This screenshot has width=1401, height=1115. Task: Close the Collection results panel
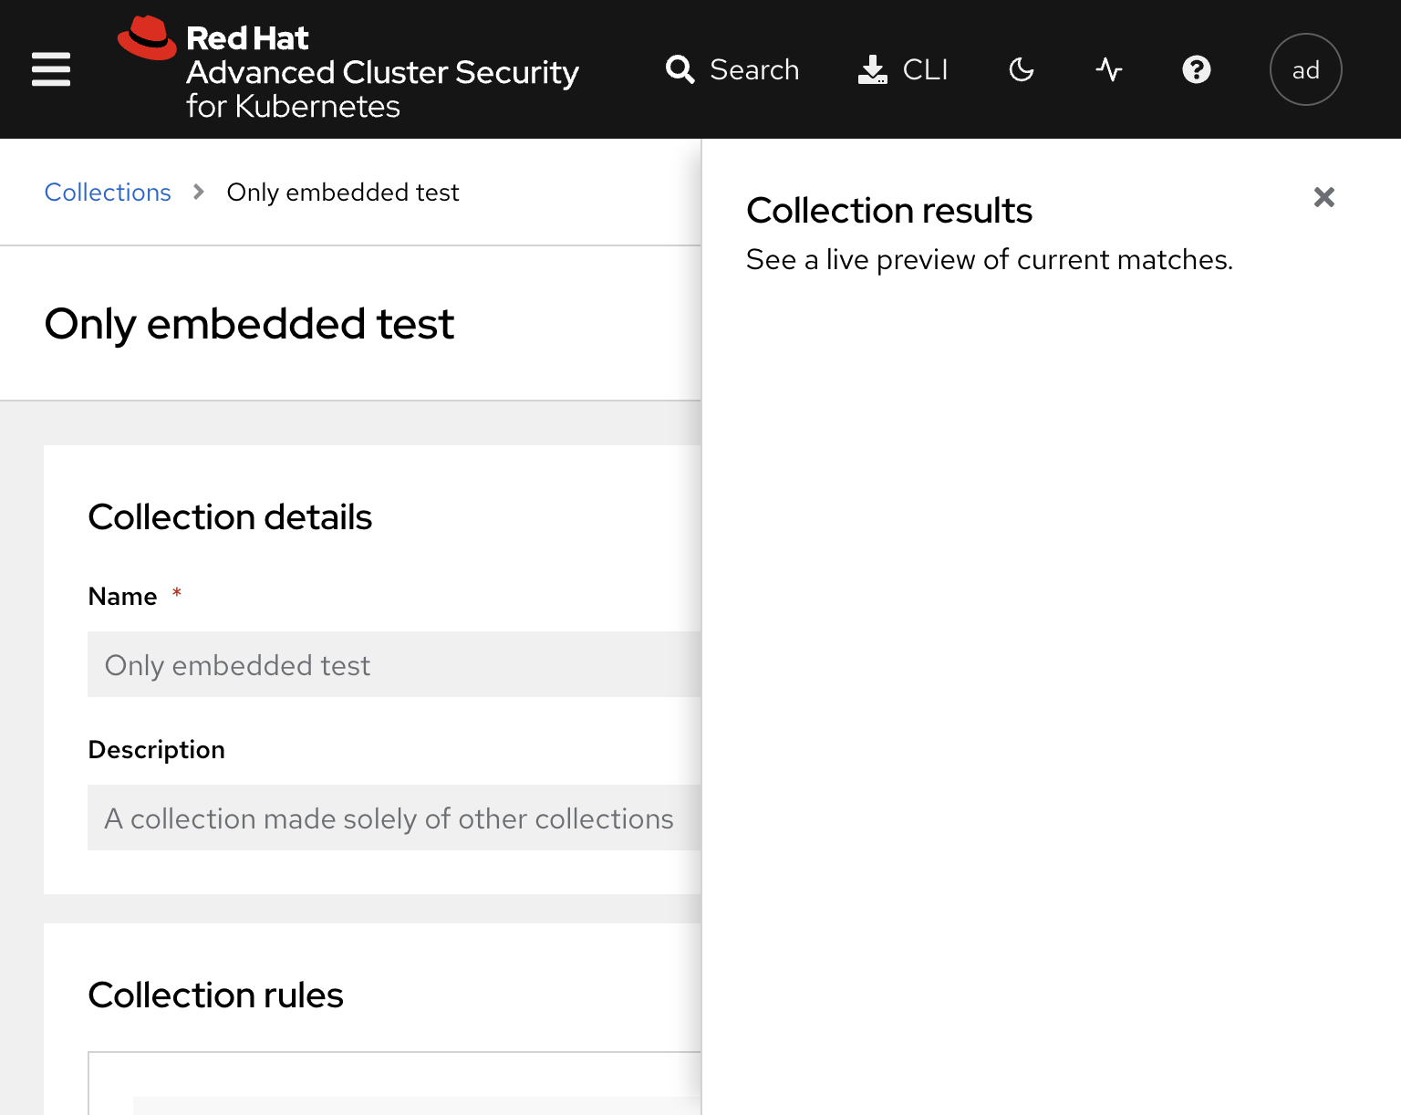click(1324, 197)
